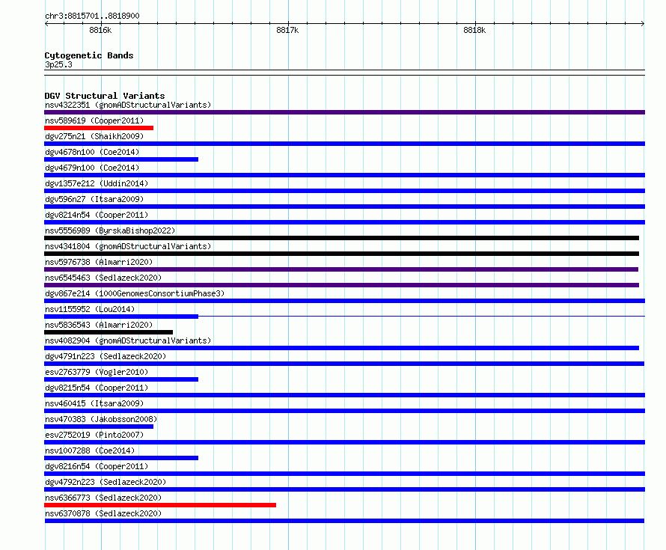Click the 8816k ruler tick label
The image size is (666, 550).
tap(100, 30)
